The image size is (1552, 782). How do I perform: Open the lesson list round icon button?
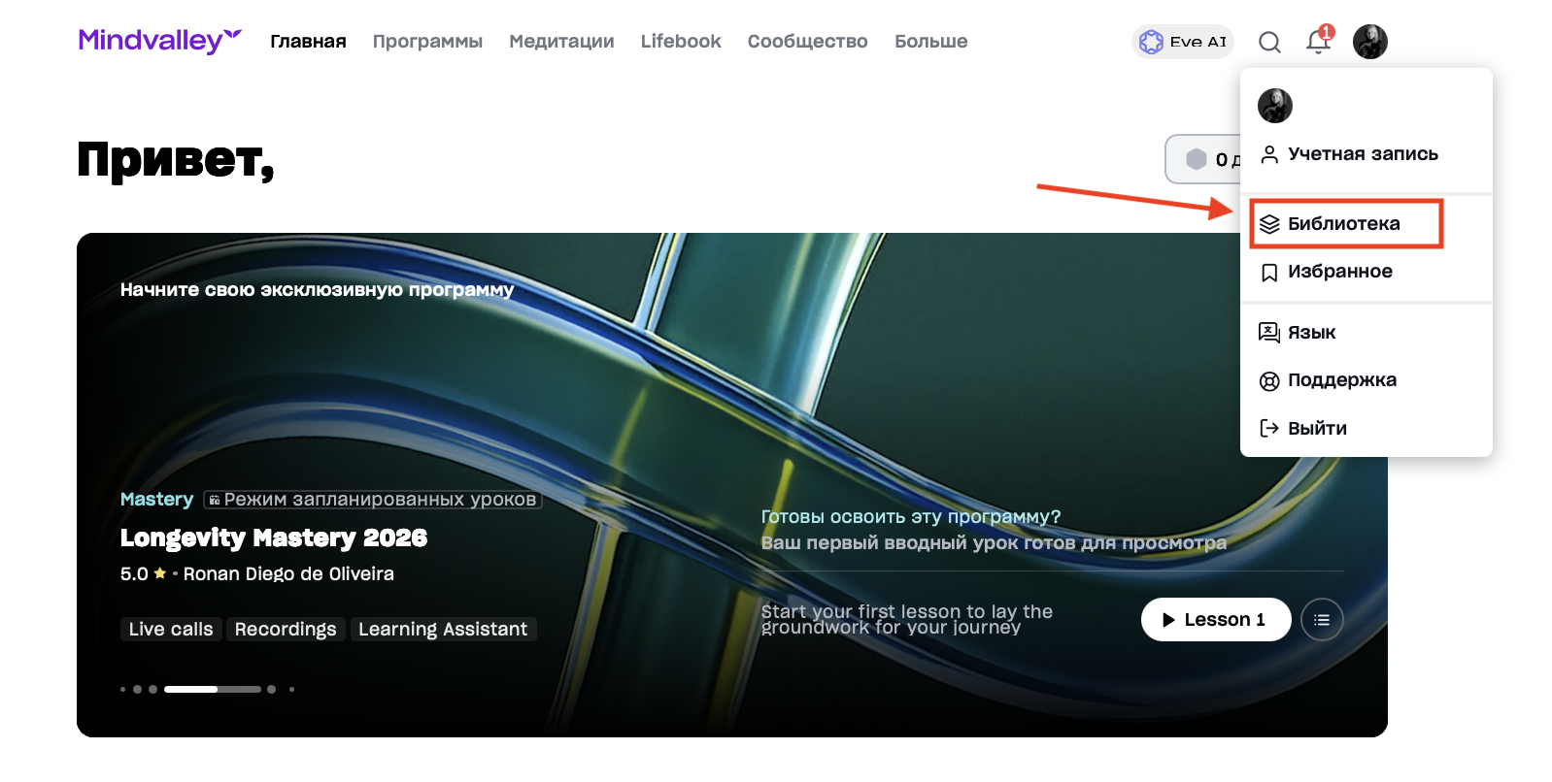point(1322,620)
